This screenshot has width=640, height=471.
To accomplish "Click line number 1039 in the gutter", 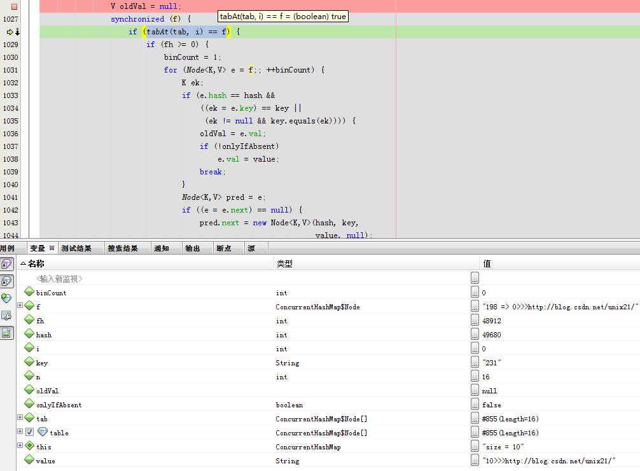I will (11, 172).
